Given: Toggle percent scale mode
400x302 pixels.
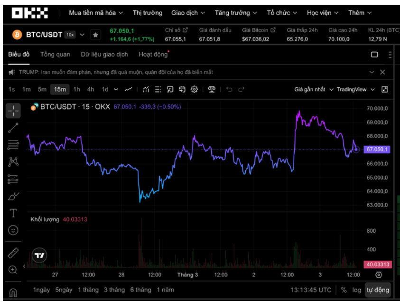Looking at the screenshot, I should 344,290.
